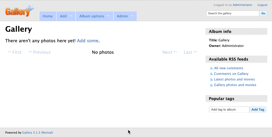Log out using the Logout link
The width and height of the screenshot is (272, 137).
click(262, 5)
